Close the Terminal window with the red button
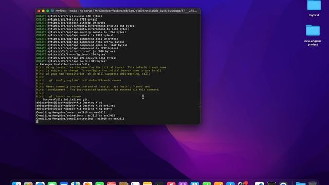Screen dimensions: 329x185 [x=39, y=11]
